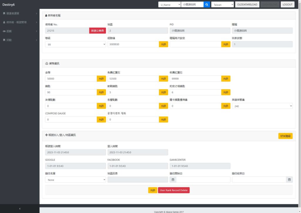
Task: Click the Destiny6 brand logo
Action: [x=9, y=4]
